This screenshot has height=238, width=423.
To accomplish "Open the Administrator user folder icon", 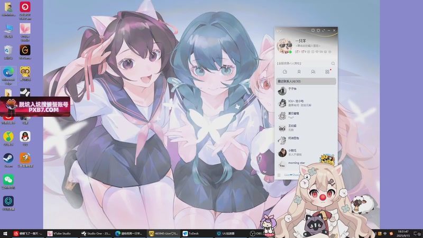I will click(x=8, y=9).
